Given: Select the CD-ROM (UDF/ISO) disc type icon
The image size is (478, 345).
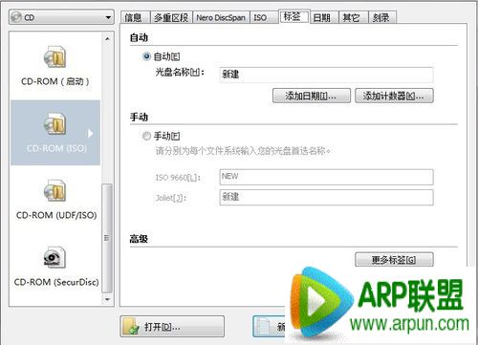Looking at the screenshot, I should [x=54, y=190].
